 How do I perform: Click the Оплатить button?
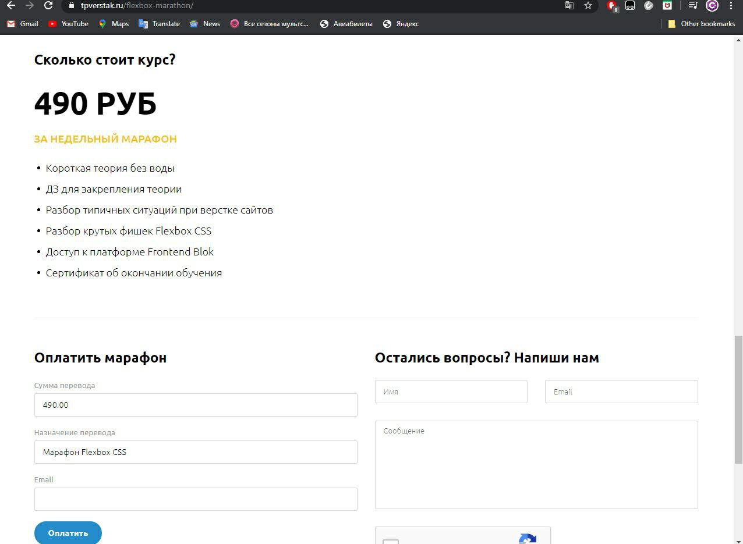[x=68, y=533]
